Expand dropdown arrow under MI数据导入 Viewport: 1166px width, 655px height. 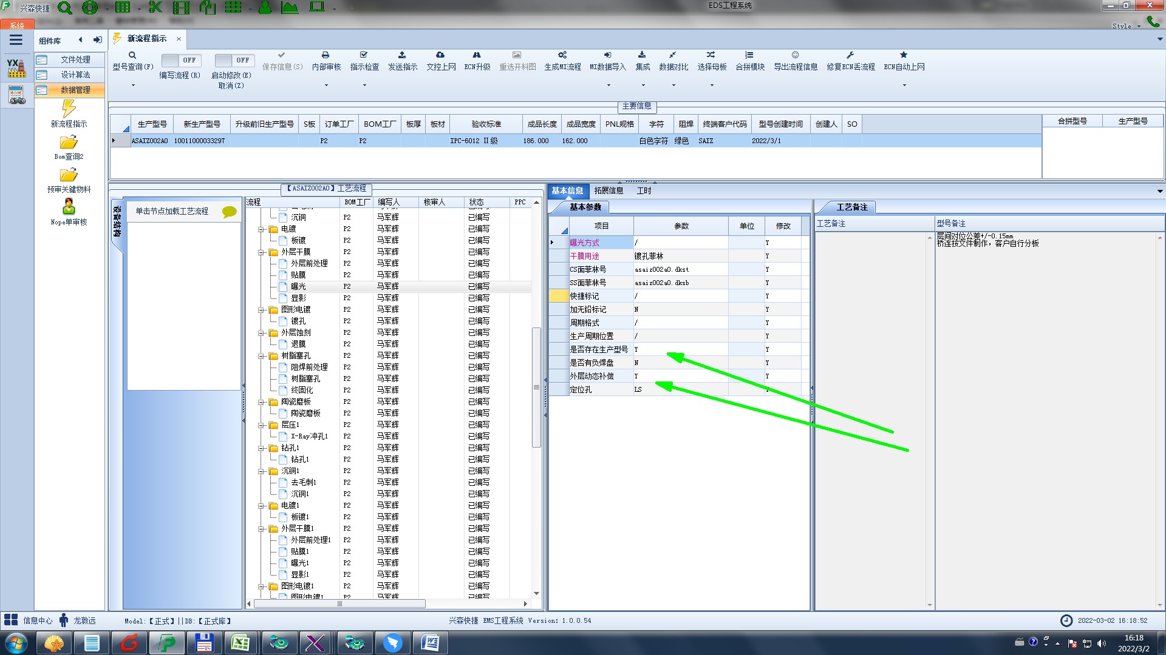point(608,85)
